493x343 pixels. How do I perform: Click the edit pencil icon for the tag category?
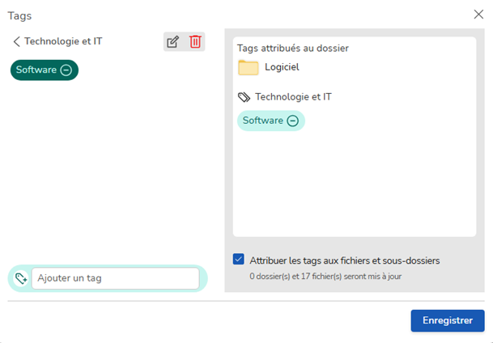172,42
